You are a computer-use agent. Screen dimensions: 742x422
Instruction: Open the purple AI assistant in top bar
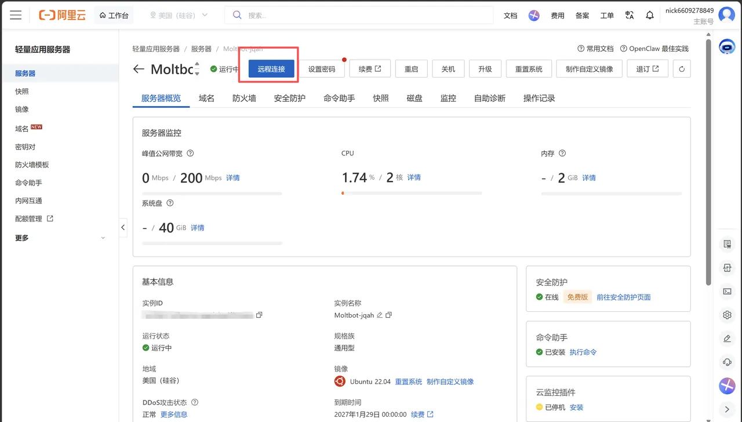click(x=534, y=16)
